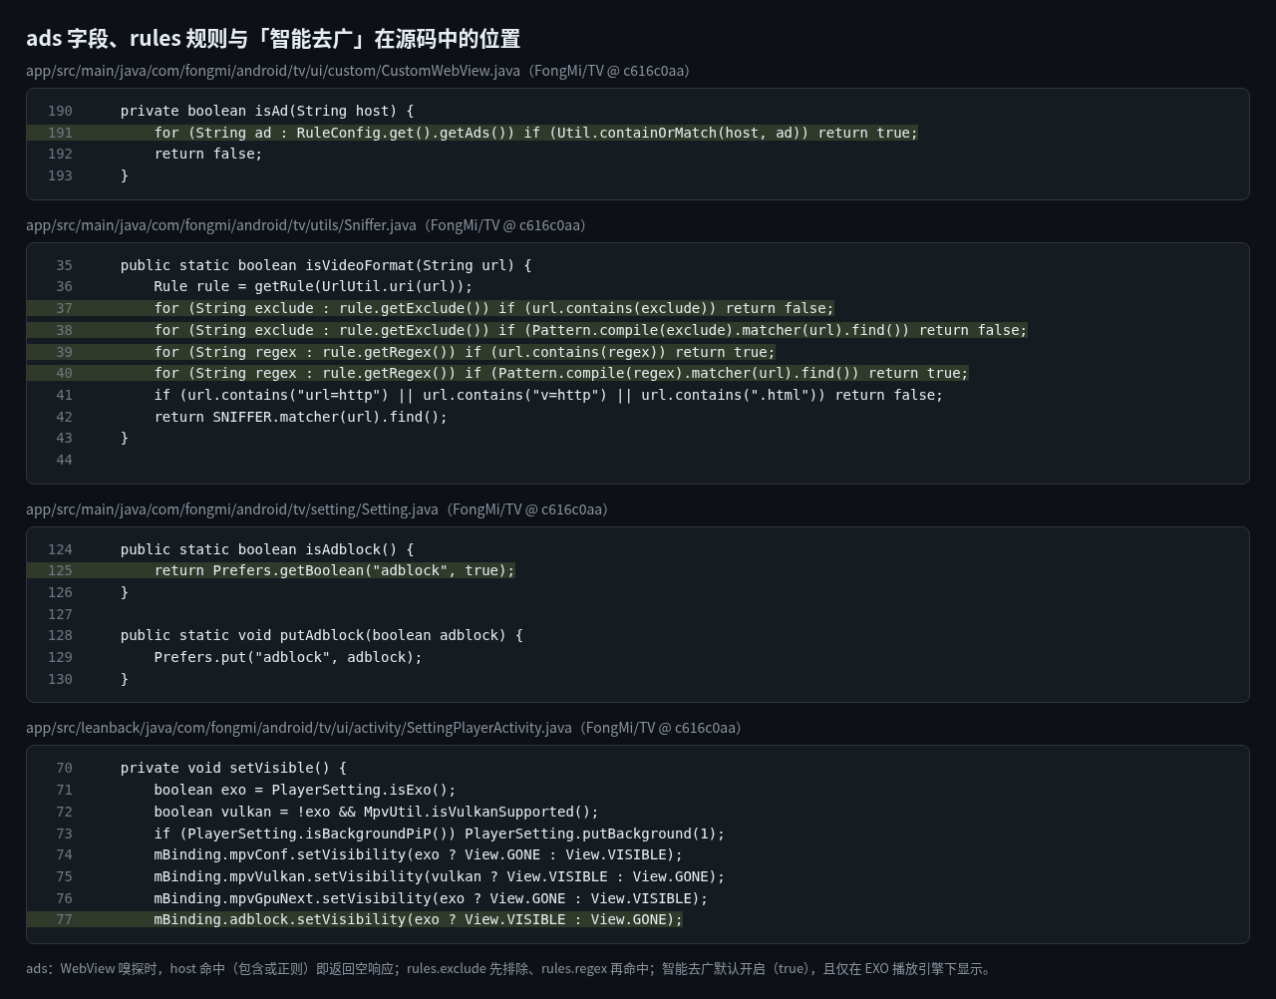Click the Setting.java file path caption
The width and height of the screenshot is (1276, 999).
point(317,509)
